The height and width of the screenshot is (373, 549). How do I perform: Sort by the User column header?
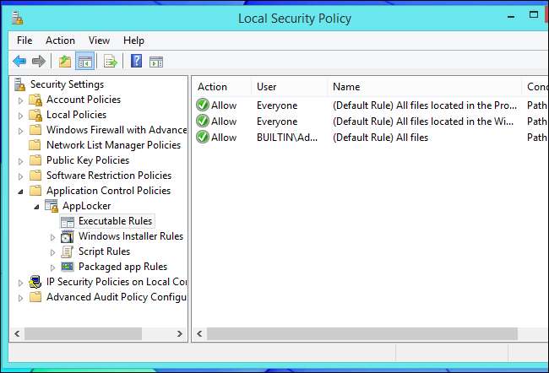click(x=290, y=87)
